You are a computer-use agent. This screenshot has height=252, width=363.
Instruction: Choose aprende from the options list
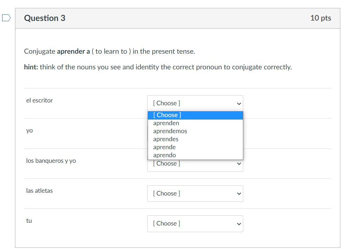[164, 147]
